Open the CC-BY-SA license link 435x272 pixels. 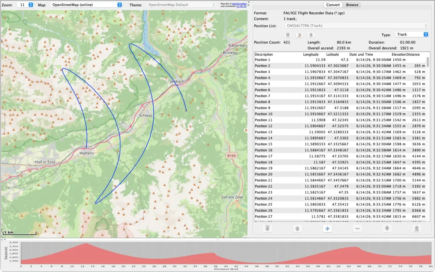point(241,6)
